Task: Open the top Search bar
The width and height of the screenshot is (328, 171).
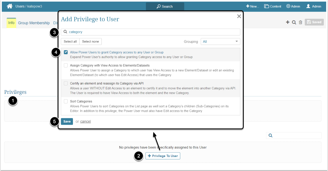Action: (x=165, y=6)
